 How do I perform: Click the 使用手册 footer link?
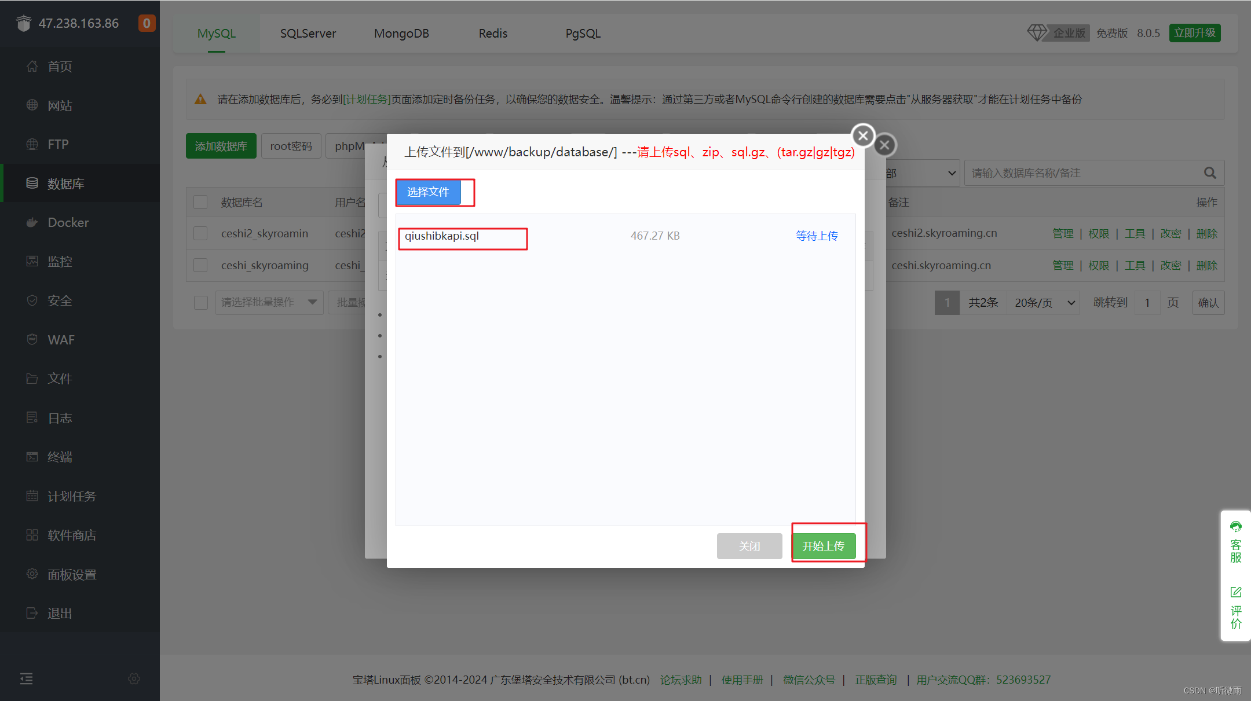(742, 680)
